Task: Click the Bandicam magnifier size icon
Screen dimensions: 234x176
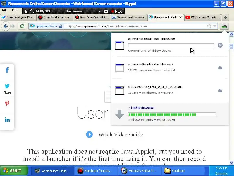Action: (32, 11)
